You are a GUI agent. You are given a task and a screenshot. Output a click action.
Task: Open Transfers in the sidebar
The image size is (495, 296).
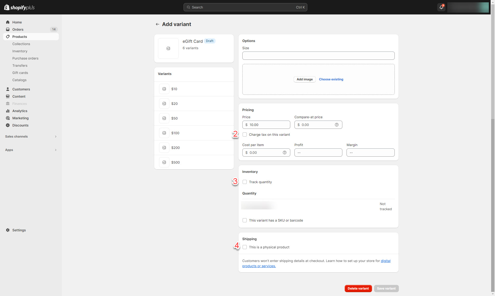pyautogui.click(x=20, y=65)
